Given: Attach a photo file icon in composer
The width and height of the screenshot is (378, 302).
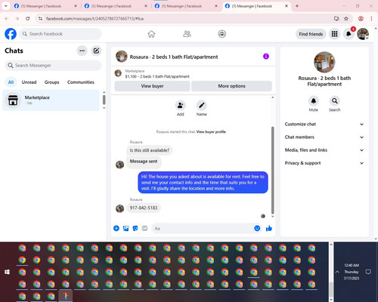Looking at the screenshot, I should [x=125, y=228].
